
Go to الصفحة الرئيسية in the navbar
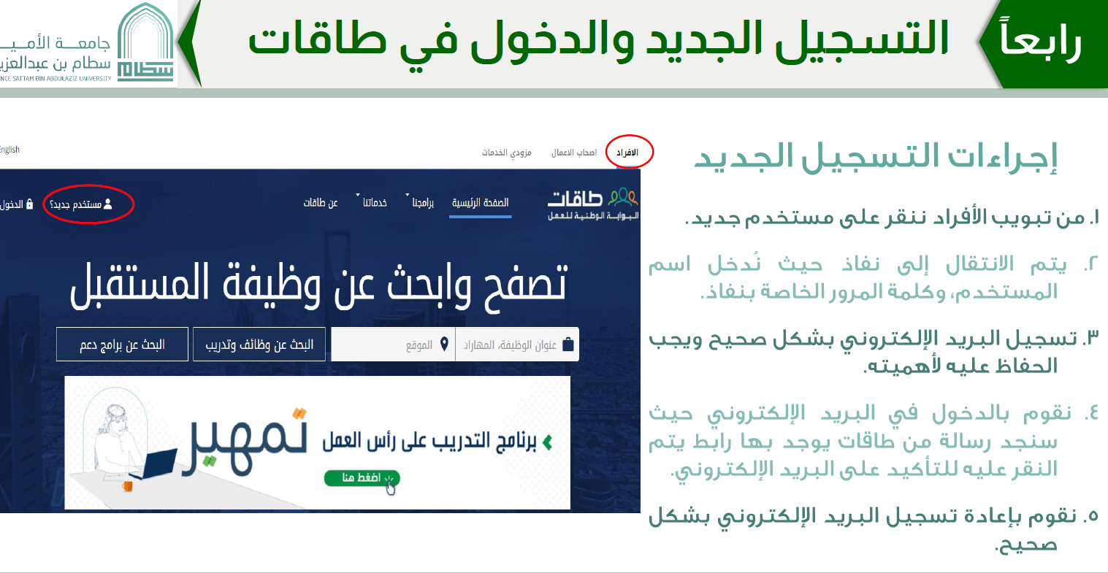[480, 203]
